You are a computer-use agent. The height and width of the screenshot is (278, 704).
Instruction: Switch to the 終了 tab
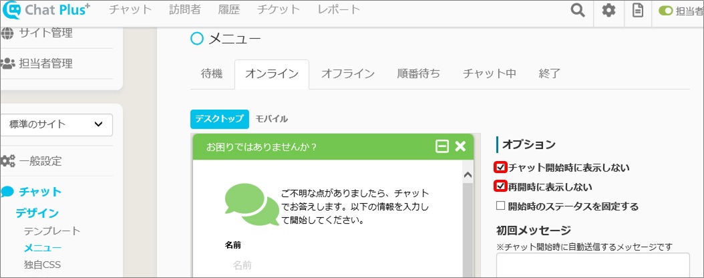tap(550, 74)
